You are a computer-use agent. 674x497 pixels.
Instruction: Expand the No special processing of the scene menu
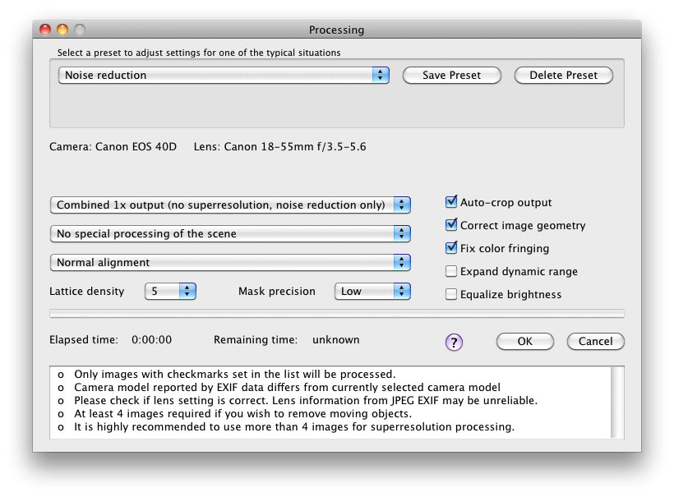click(230, 233)
